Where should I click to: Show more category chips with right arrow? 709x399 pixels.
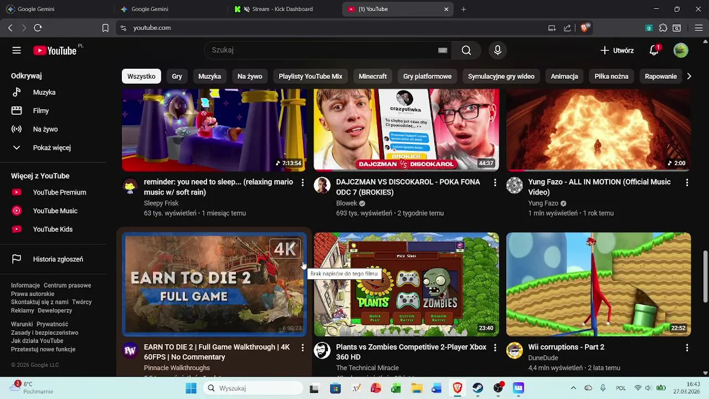pyautogui.click(x=689, y=76)
